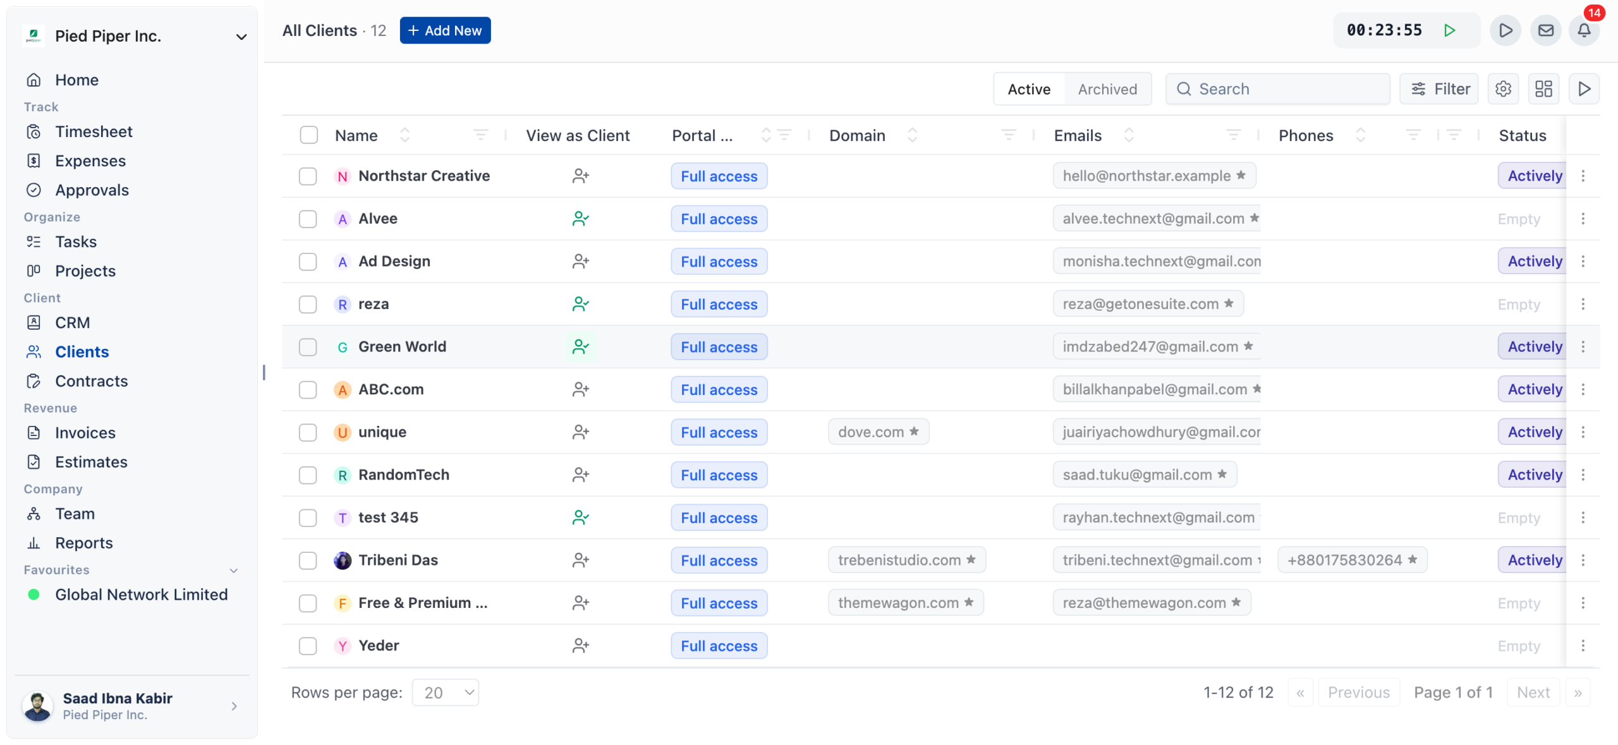Open row actions menu for ABC.com
Screen dimensions: 1618x745
pos(1583,389)
